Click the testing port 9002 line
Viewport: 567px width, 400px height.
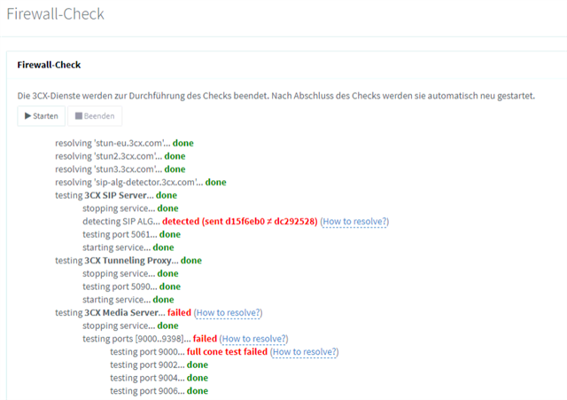coord(159,365)
